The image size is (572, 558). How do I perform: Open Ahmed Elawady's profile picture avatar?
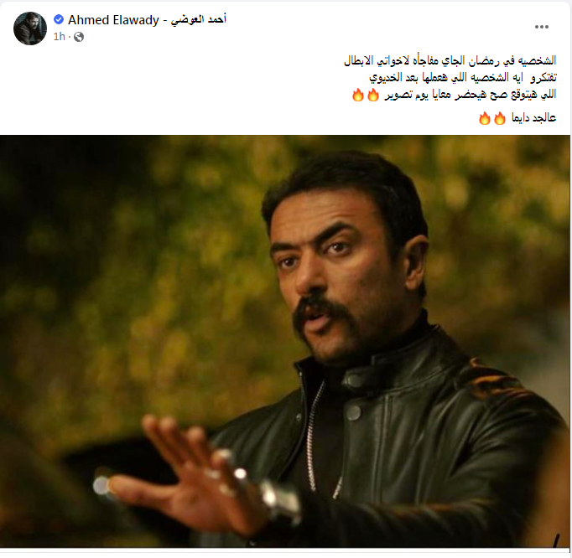tap(30, 28)
